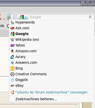Click inside the Google search field
95x108 pixels.
coord(58,17)
